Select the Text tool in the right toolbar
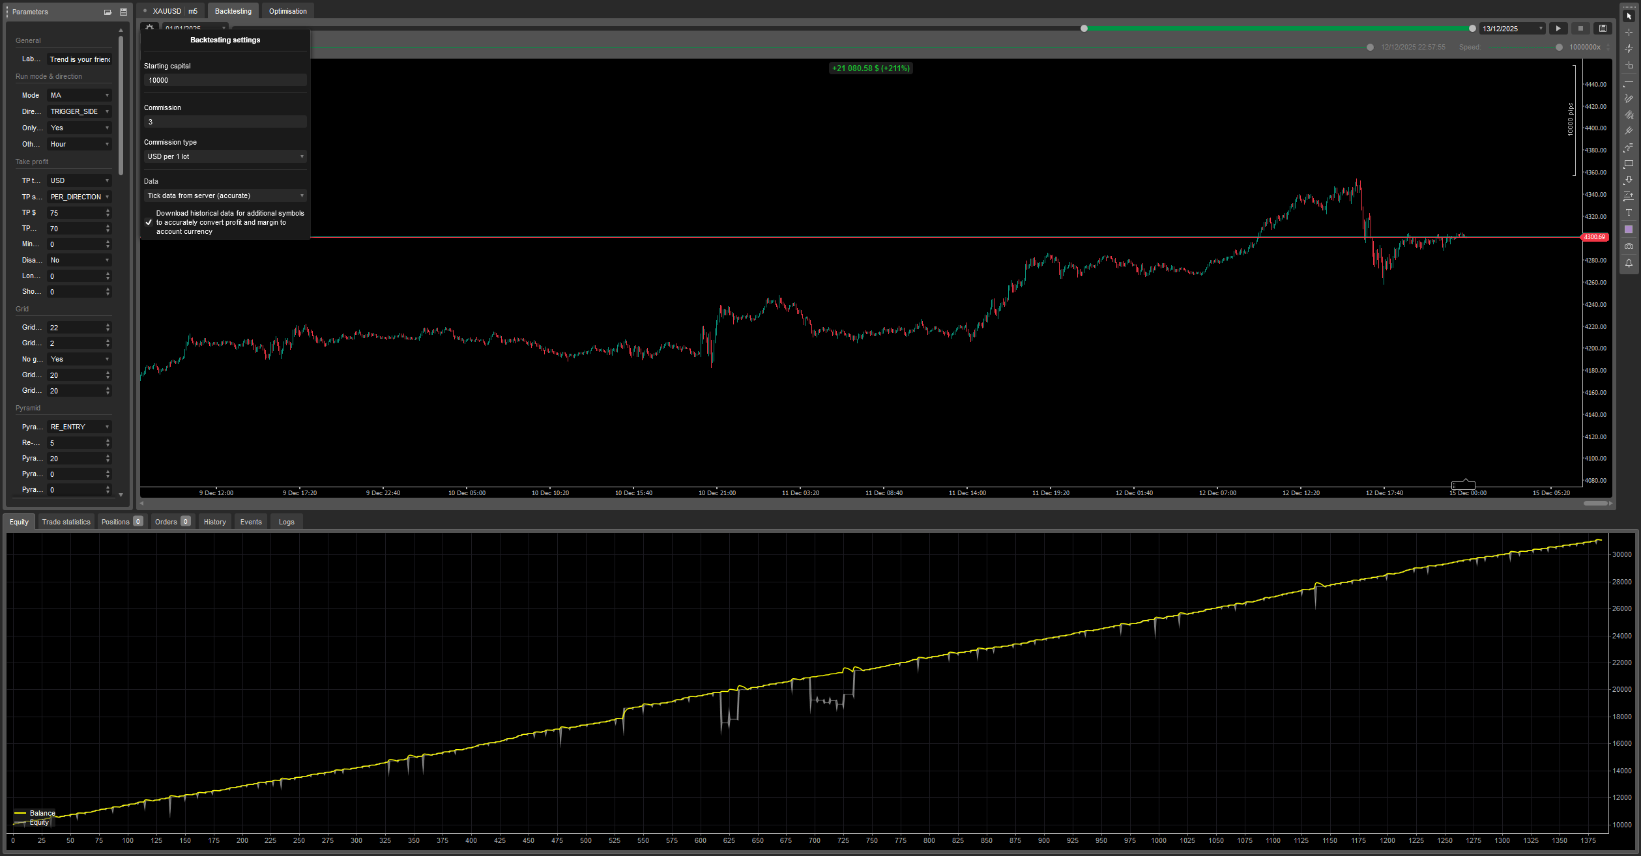This screenshot has width=1641, height=856. 1629,212
